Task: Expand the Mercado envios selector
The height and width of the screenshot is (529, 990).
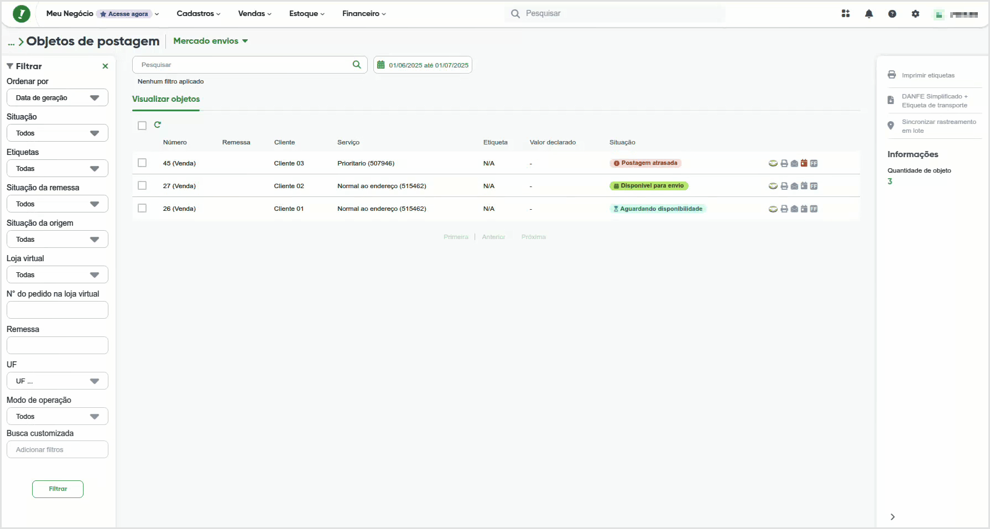Action: click(x=211, y=41)
